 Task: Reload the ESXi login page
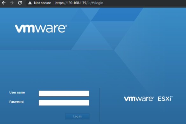click(20, 3)
